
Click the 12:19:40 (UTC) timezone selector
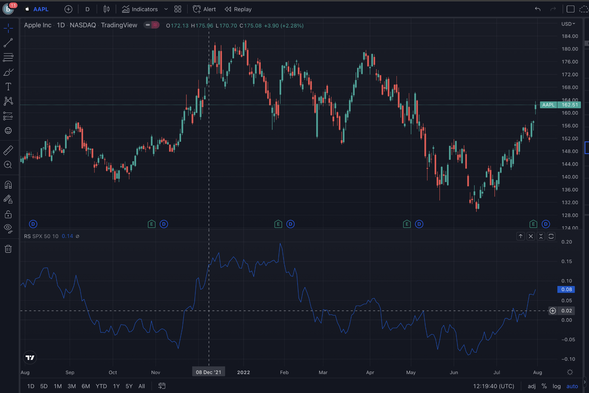494,386
